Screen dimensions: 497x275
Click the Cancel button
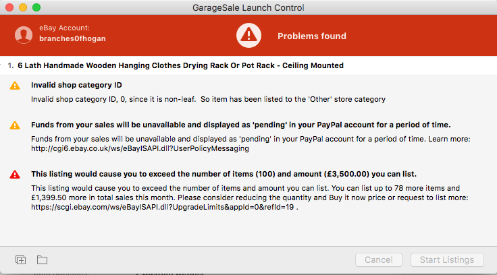point(379,259)
